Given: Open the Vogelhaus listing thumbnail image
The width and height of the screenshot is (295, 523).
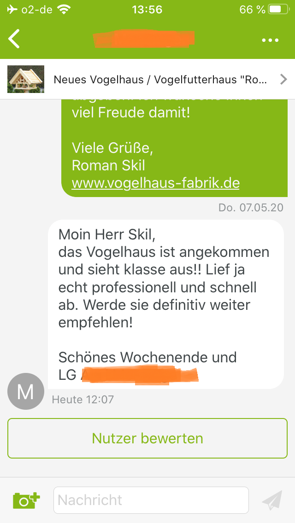Looking at the screenshot, I should coord(26,79).
